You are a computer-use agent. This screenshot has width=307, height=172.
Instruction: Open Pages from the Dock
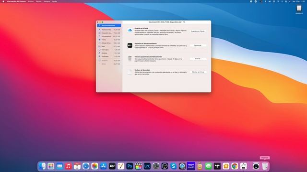tap(121, 166)
